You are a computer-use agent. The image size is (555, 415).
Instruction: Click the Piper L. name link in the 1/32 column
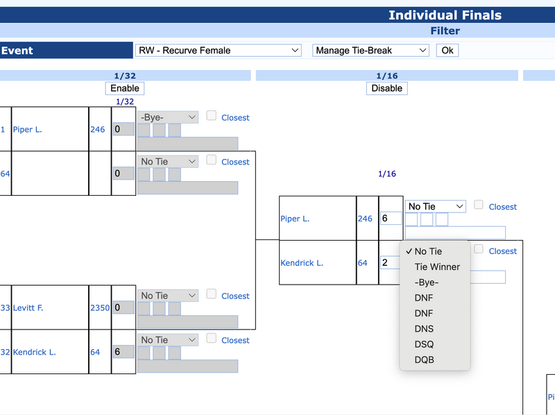pos(28,130)
